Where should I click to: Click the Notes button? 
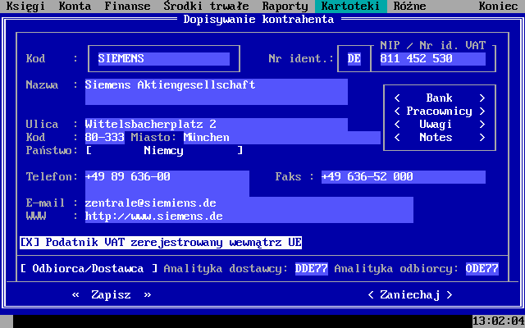440,137
